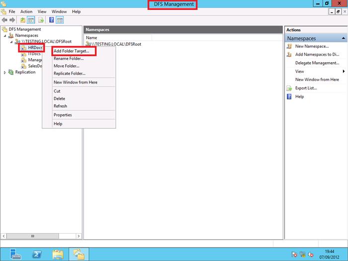Minimize the inner MMC child window
The image size is (348, 261).
coord(332,12)
